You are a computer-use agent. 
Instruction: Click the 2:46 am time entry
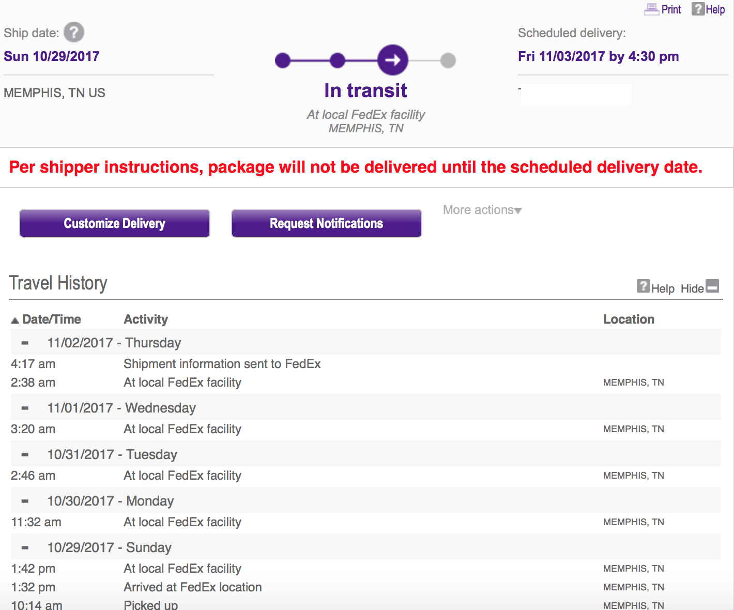[33, 476]
